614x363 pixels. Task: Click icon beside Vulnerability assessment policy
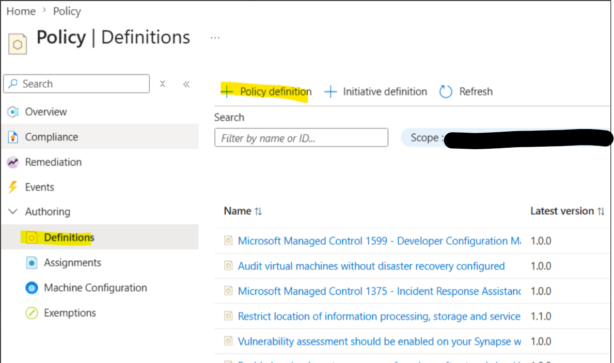(228, 341)
